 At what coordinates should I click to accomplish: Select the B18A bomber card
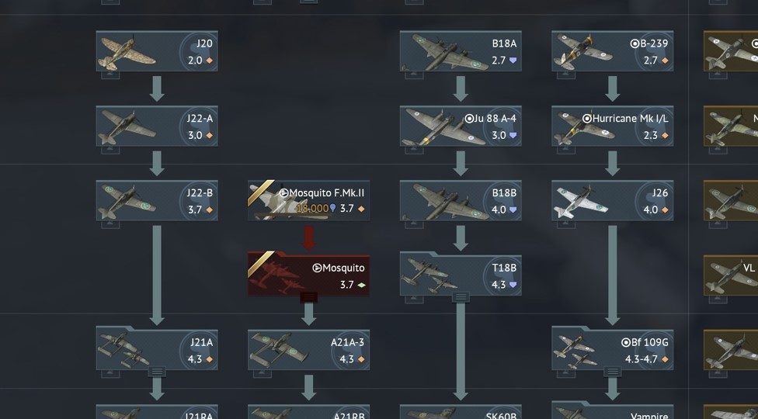[461, 51]
